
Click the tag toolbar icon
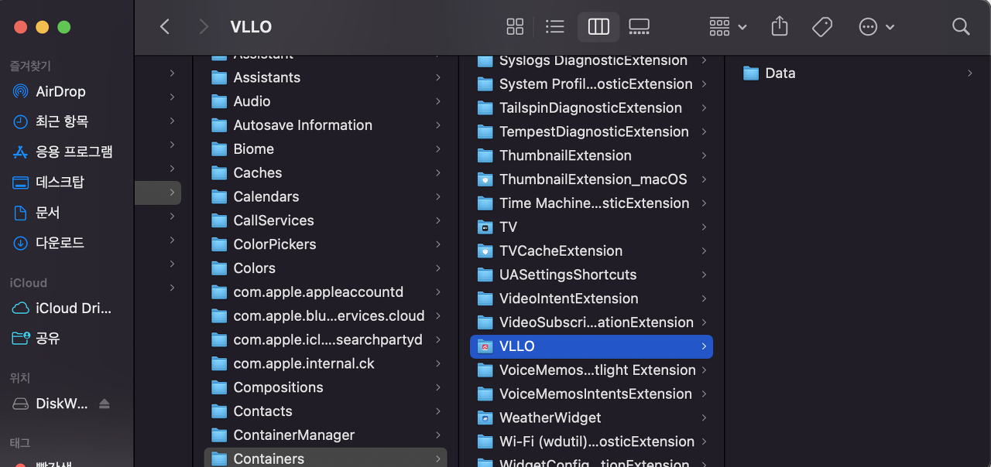[822, 27]
